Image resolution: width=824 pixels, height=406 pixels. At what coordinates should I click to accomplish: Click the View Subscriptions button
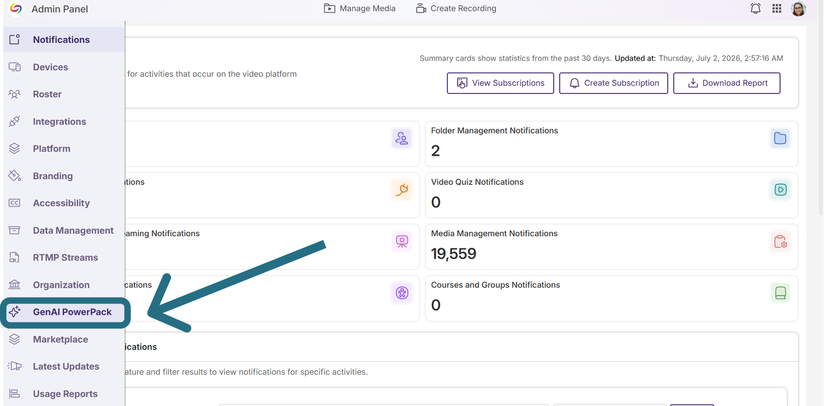click(500, 83)
